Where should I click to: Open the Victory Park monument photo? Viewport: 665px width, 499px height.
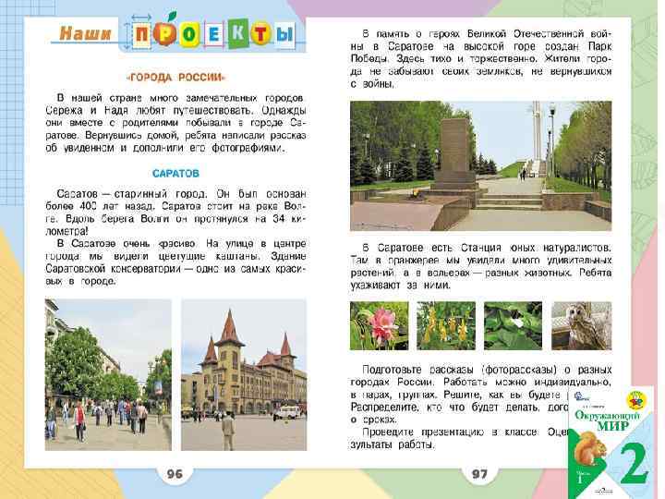[x=480, y=166]
